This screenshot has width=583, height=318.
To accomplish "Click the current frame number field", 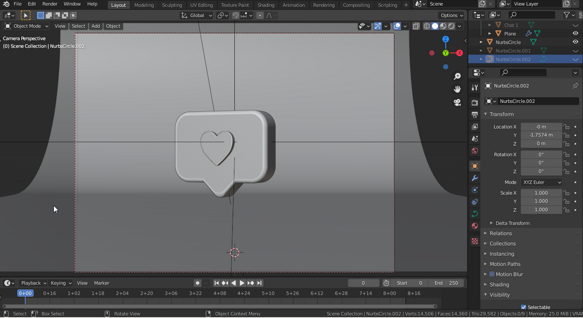I will [363, 283].
